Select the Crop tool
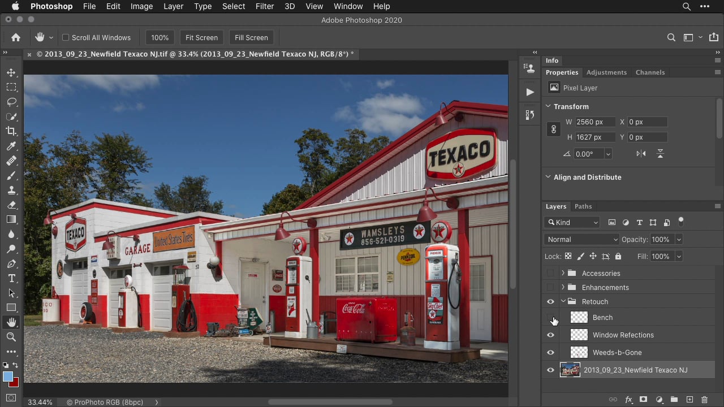The image size is (724, 407). click(x=11, y=131)
